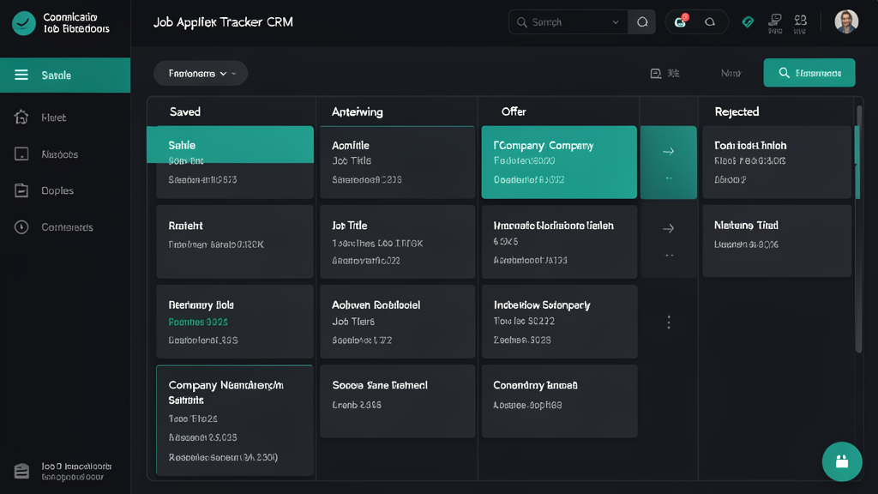Viewport: 878px width, 494px height.
Task: Click the cloud icon in top bar
Action: pos(709,22)
